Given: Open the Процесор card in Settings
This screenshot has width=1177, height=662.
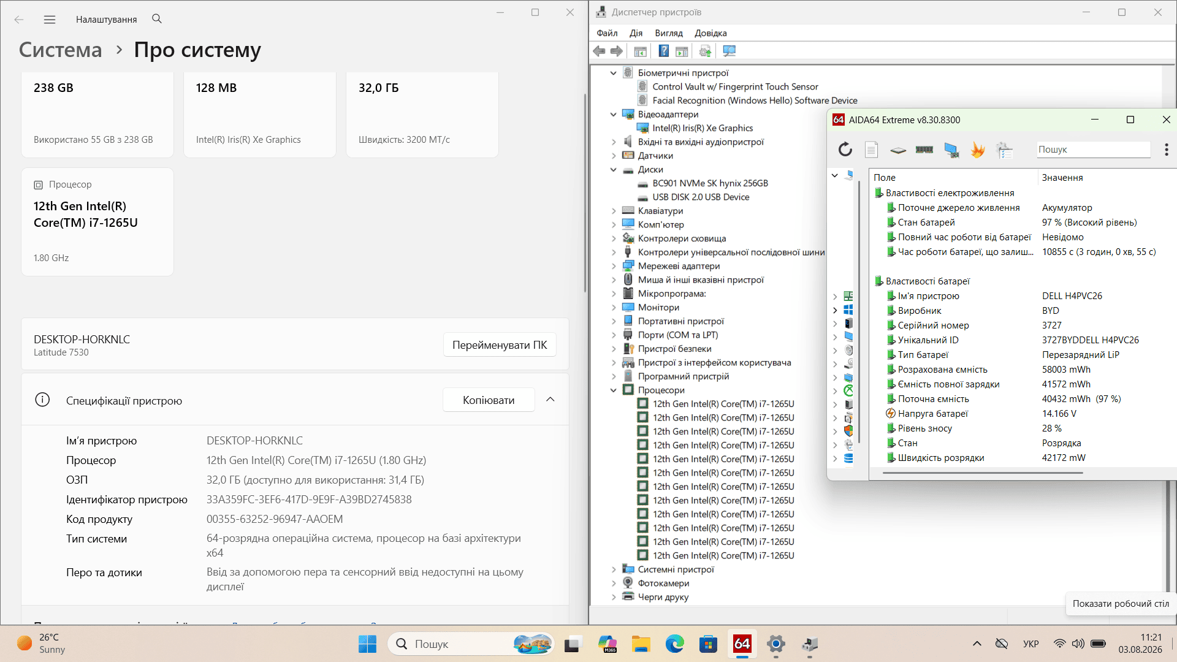Looking at the screenshot, I should coord(97,222).
